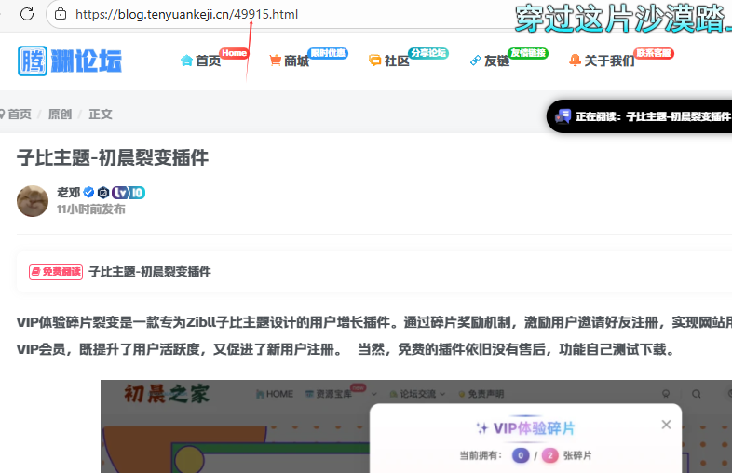The width and height of the screenshot is (732, 473).
Task: Open author 老邓's avatar image
Action: 33,201
